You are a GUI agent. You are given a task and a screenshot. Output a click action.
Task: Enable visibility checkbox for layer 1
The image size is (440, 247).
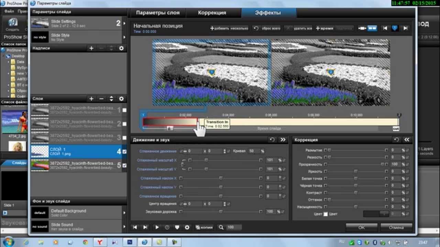point(124,110)
